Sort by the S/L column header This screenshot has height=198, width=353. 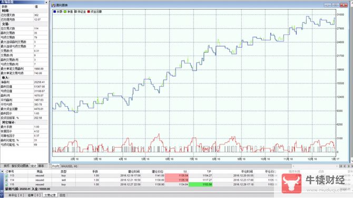185,172
